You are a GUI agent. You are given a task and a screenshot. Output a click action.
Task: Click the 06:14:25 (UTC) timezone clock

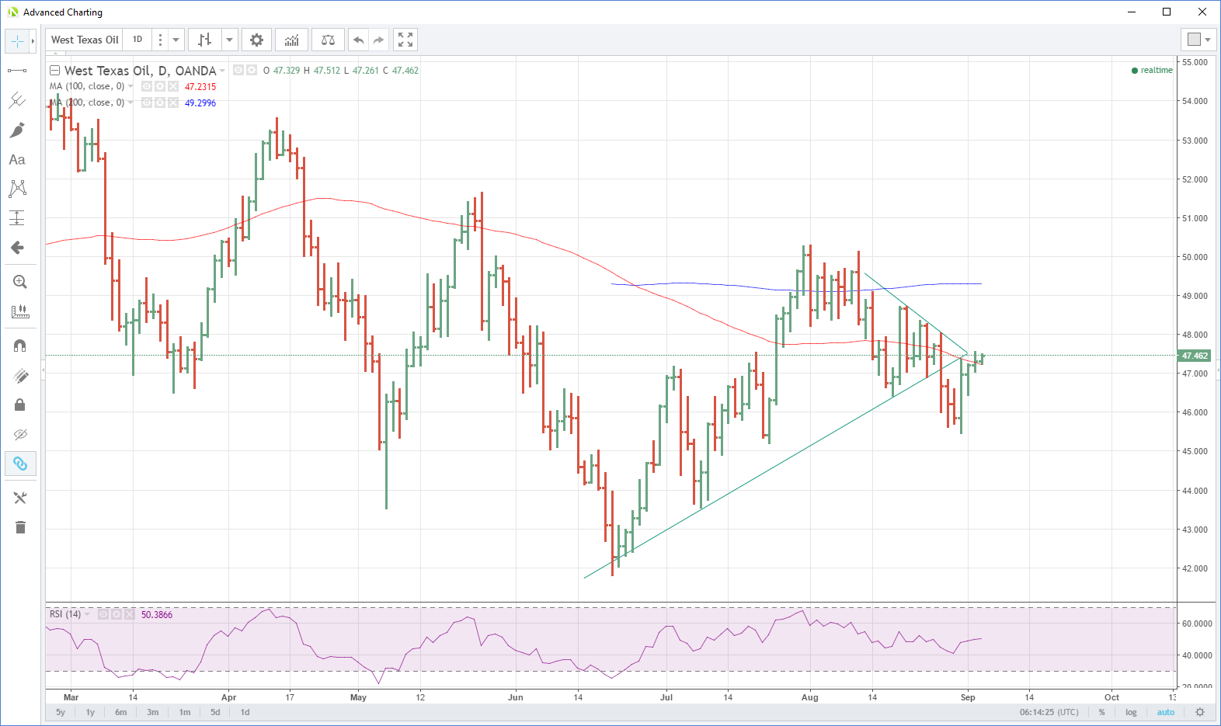1049,712
